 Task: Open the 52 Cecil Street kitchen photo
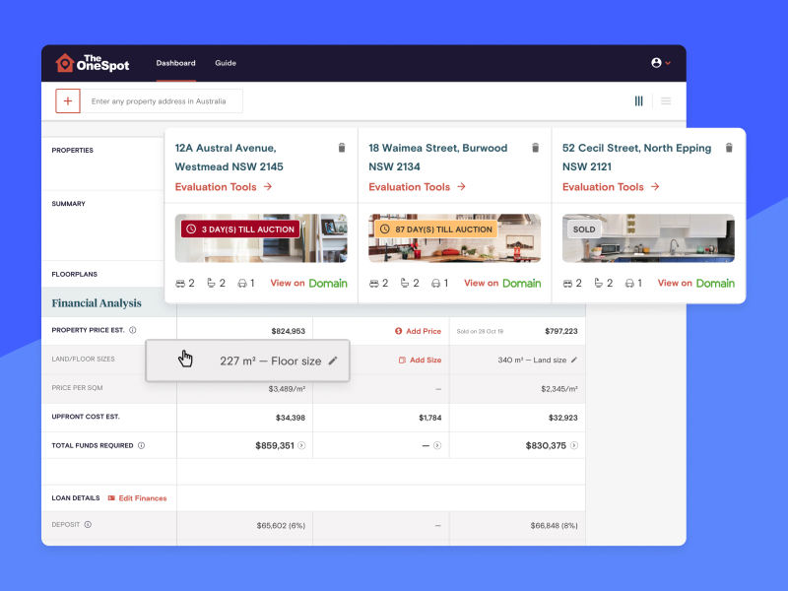point(648,238)
